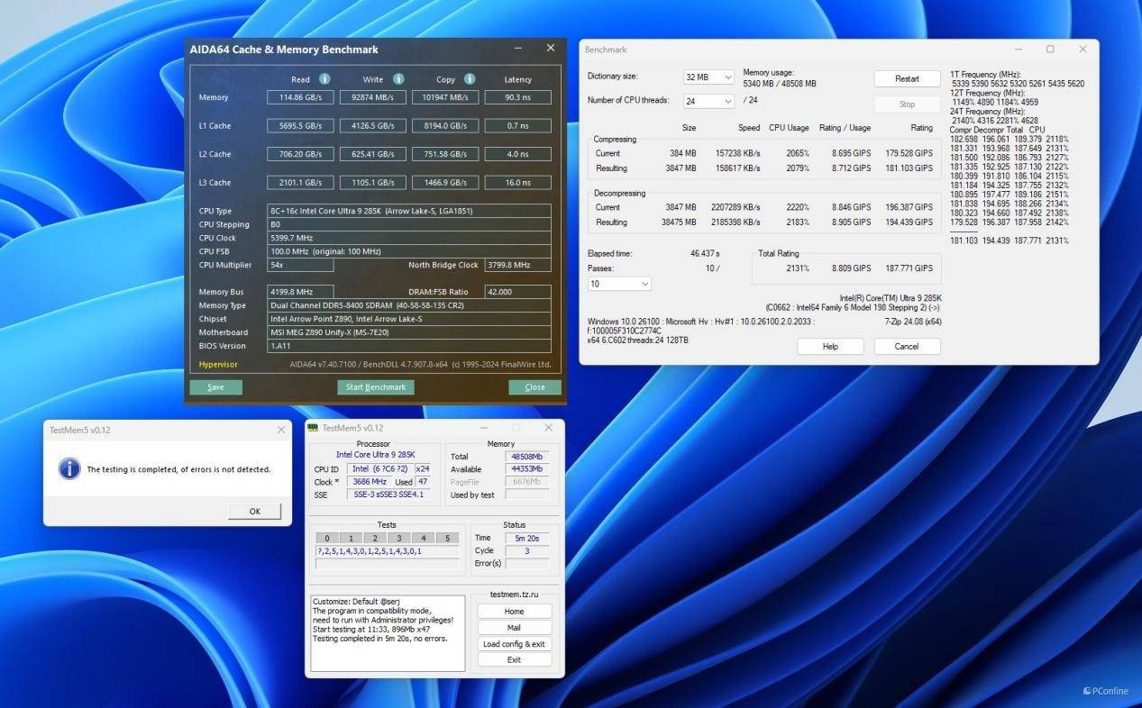Click the PConline watermark logo
This screenshot has width=1142, height=708.
(x=1086, y=691)
